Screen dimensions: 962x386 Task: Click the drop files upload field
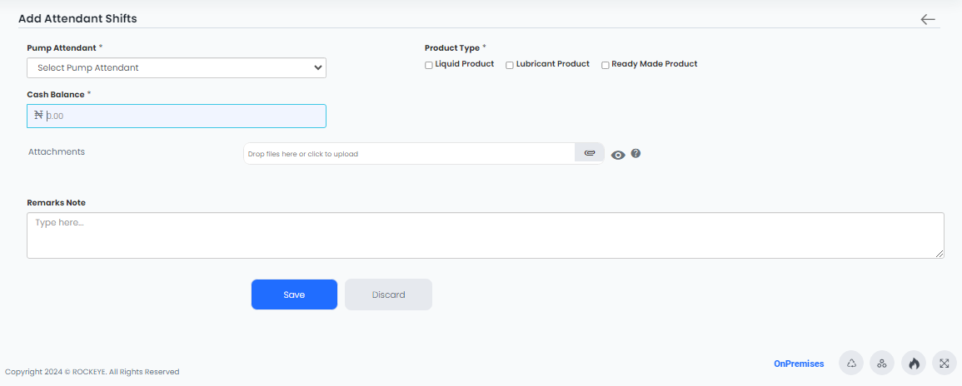coord(409,154)
